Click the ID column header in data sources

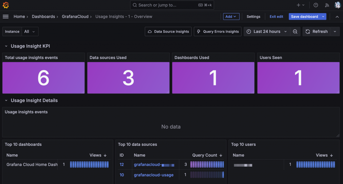[x=122, y=155]
